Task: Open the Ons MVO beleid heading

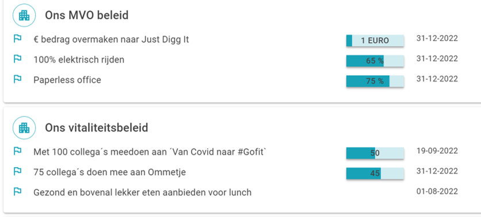Action: click(x=87, y=15)
